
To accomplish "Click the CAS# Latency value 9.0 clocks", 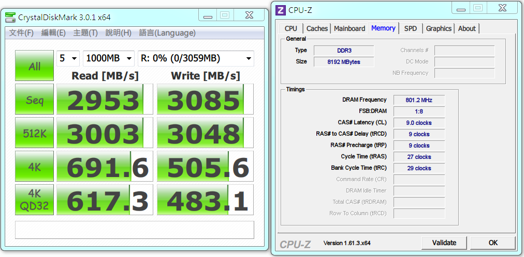I will click(419, 122).
